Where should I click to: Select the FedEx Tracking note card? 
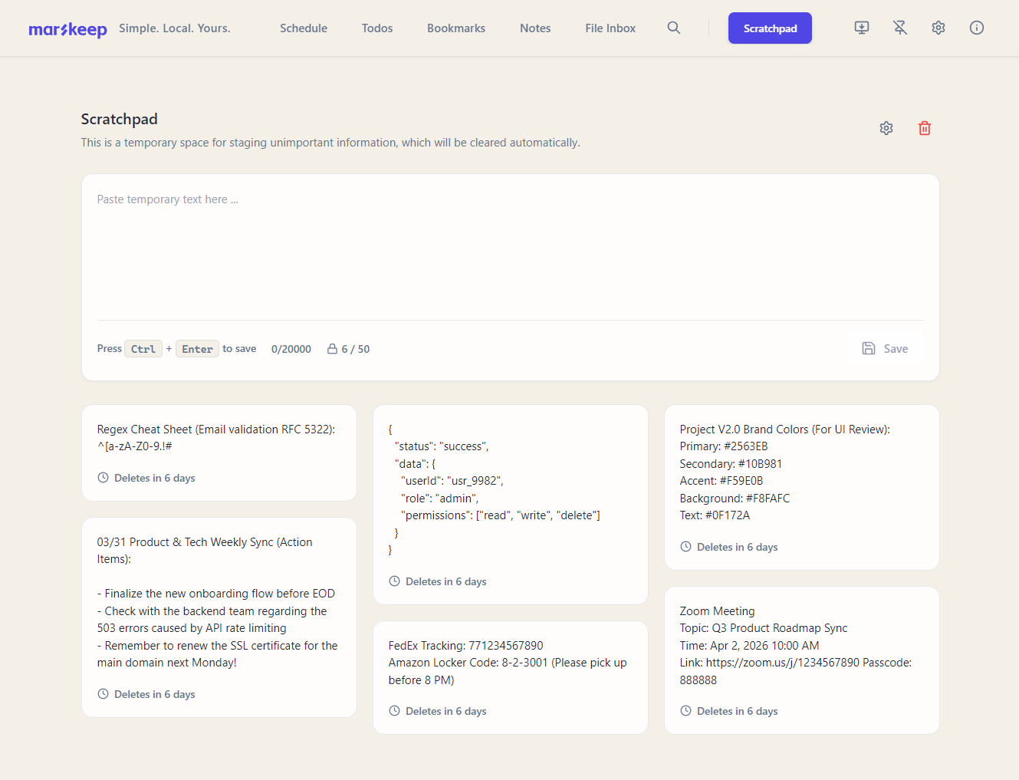tap(511, 678)
